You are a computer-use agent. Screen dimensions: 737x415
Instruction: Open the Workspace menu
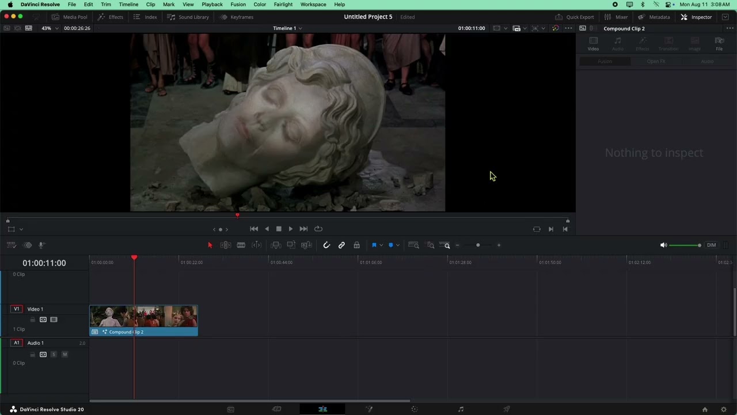[313, 5]
